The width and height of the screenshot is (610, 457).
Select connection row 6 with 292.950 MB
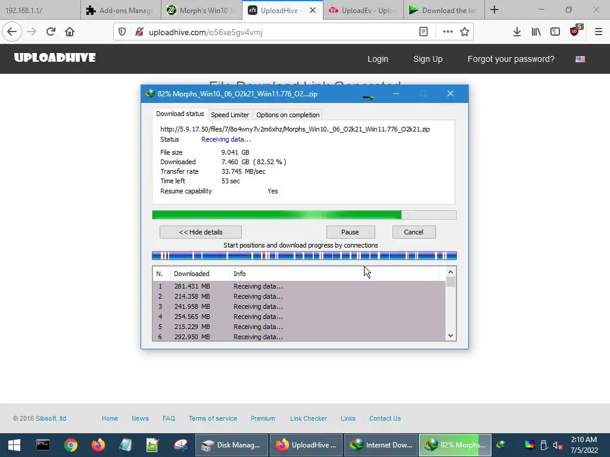[299, 337]
